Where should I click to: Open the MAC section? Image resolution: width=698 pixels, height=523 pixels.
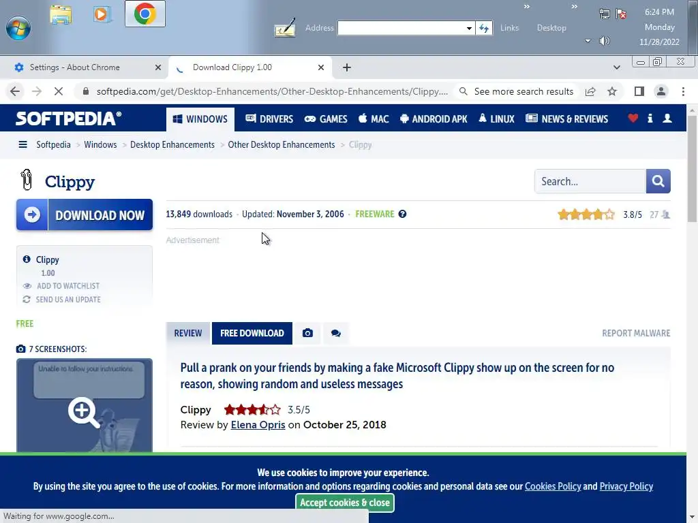pos(374,119)
